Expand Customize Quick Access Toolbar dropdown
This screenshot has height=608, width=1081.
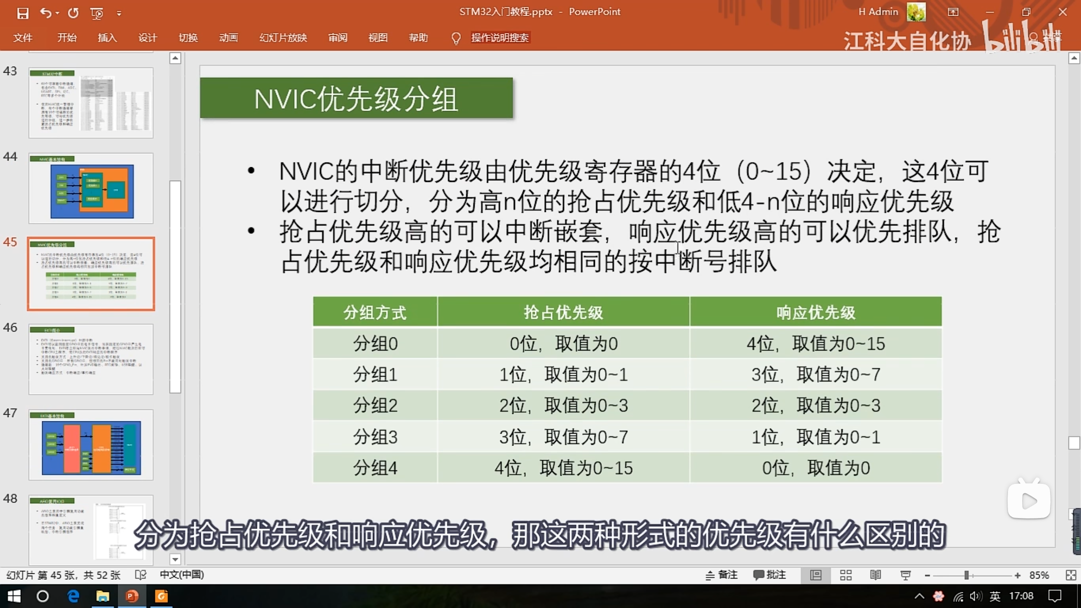119,14
